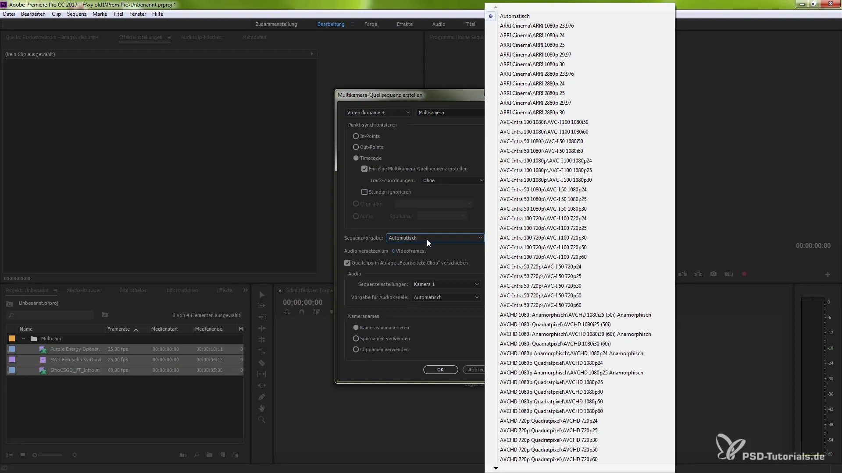842x473 pixels.
Task: Open Vorgabe für Audiokanäle dropdown
Action: (446, 297)
